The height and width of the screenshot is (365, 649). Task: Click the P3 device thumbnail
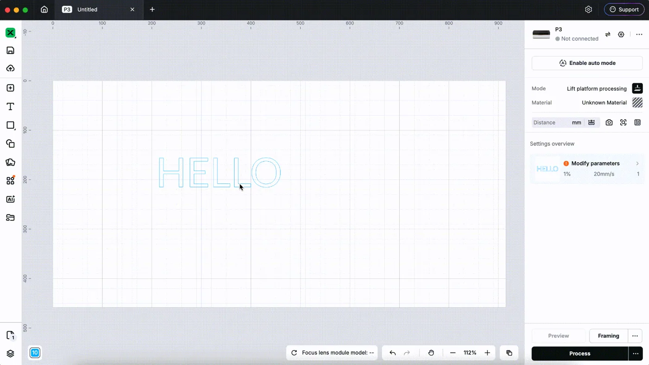click(x=541, y=34)
